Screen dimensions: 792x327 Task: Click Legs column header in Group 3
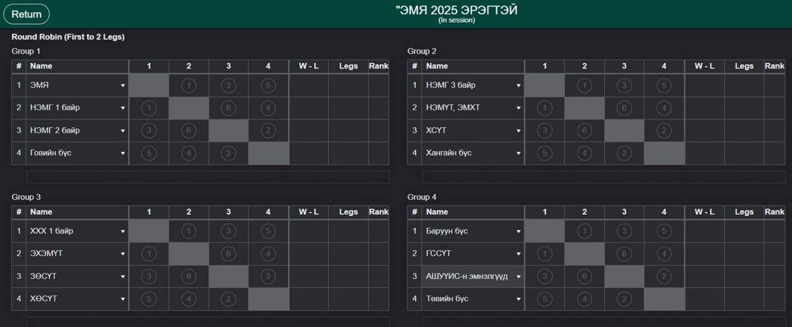pos(348,212)
